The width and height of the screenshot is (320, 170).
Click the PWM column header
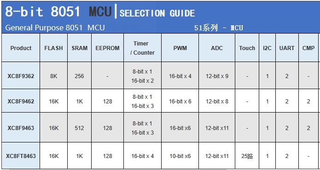(180, 48)
